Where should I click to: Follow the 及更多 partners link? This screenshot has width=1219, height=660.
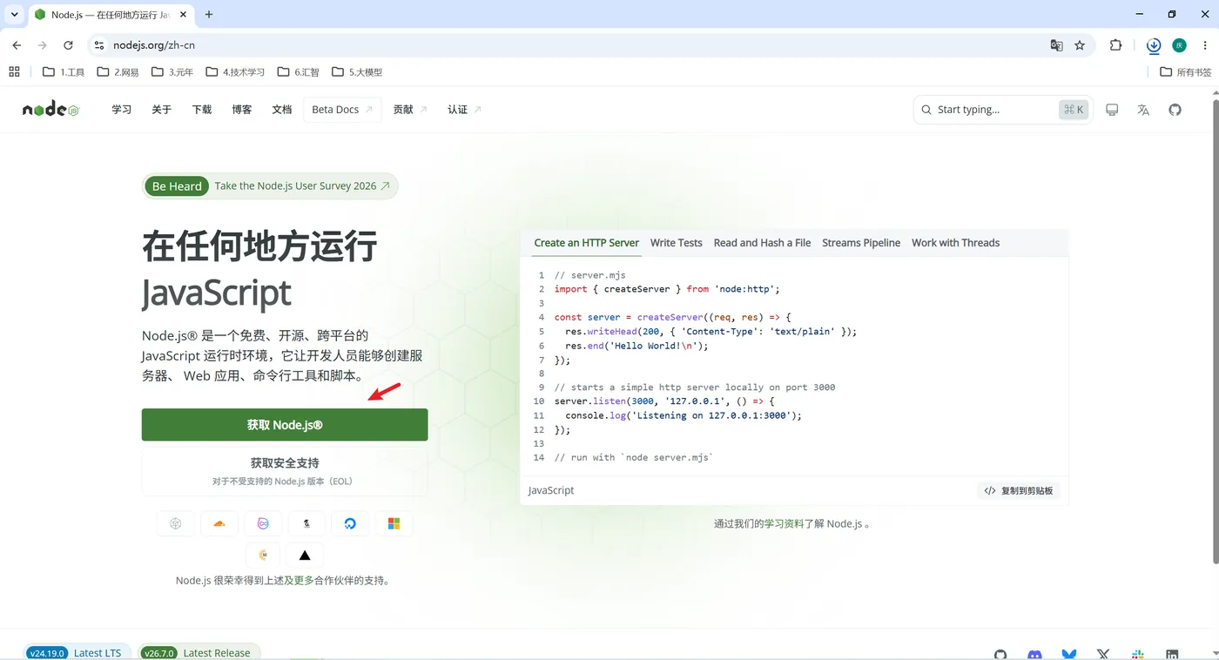(x=299, y=580)
